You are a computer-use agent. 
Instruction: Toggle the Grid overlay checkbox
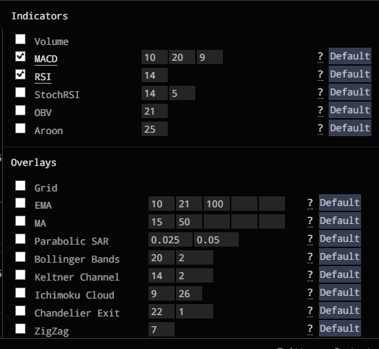point(20,186)
